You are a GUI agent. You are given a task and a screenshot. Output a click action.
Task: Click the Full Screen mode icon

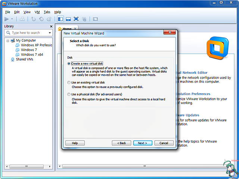tap(76, 19)
